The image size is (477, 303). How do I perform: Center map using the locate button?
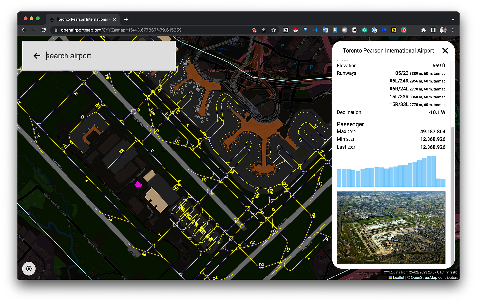[x=29, y=269]
